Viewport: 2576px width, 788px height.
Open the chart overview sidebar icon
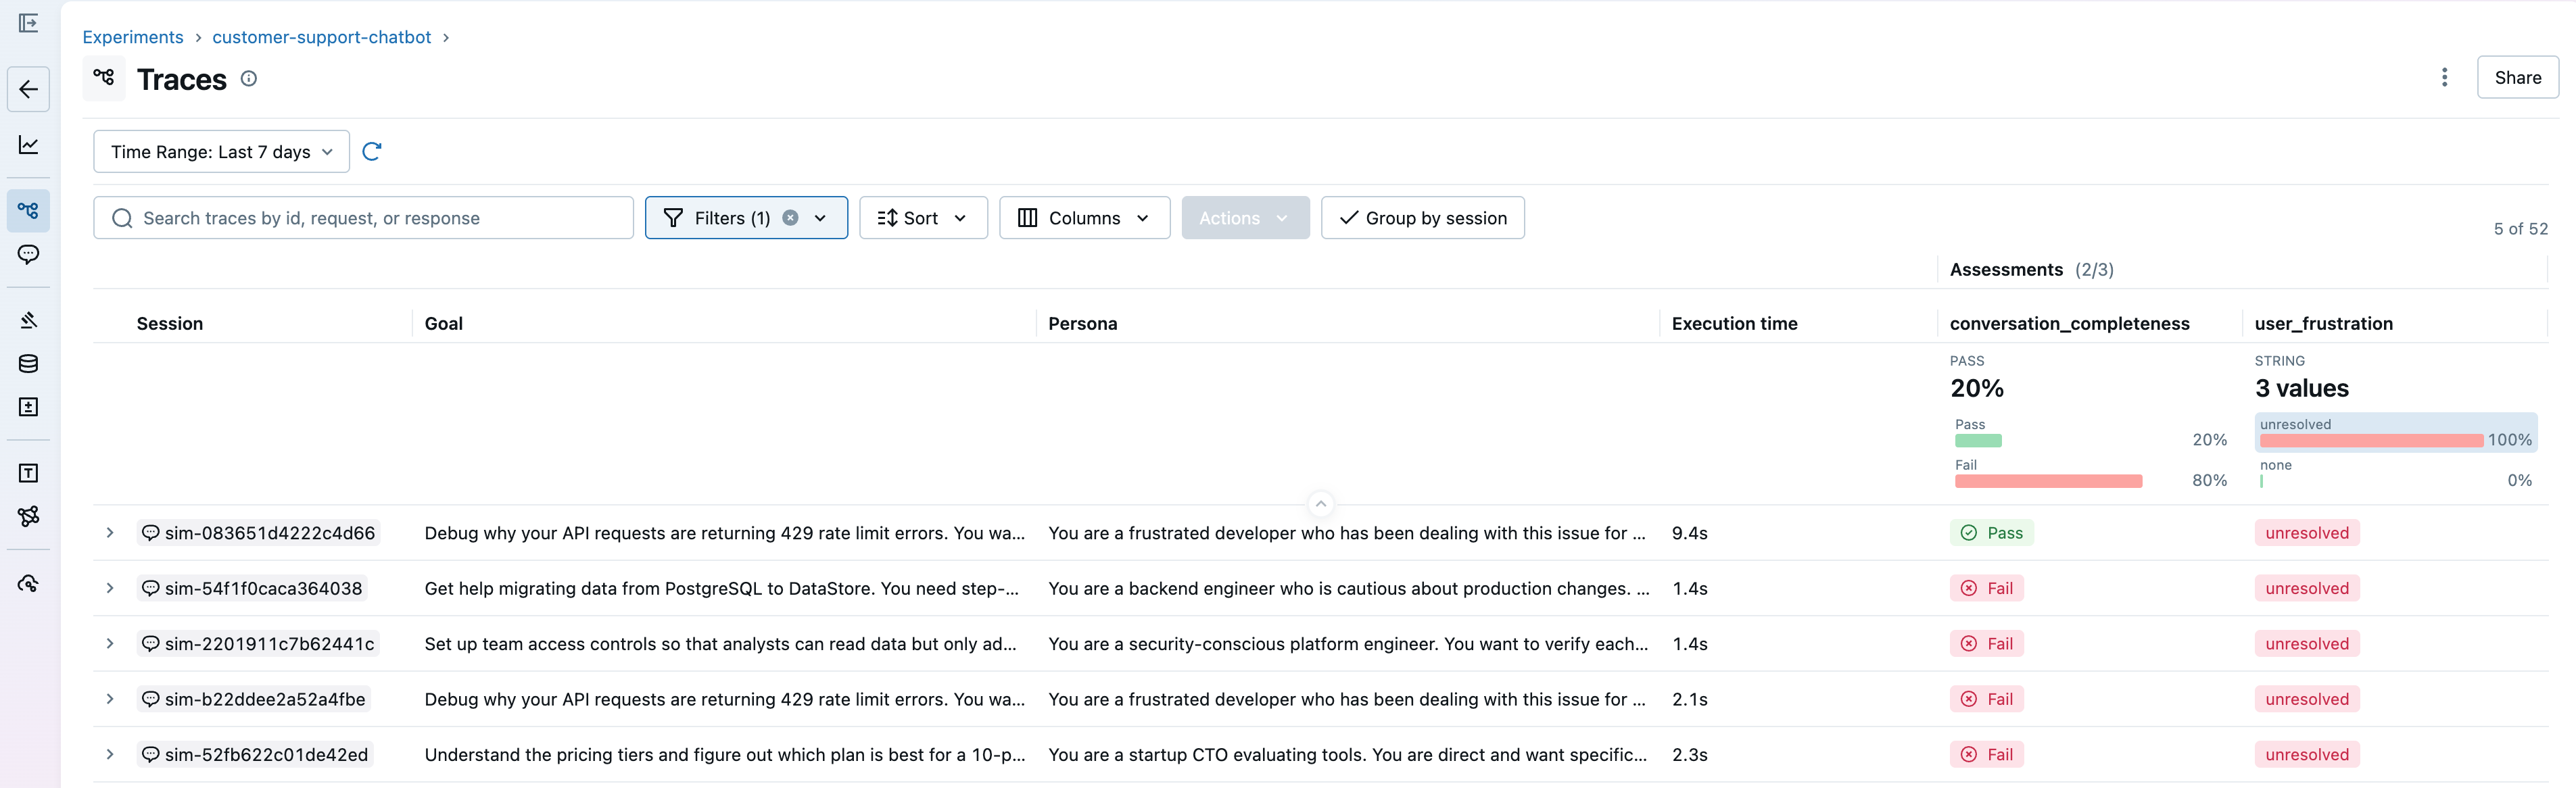point(28,145)
